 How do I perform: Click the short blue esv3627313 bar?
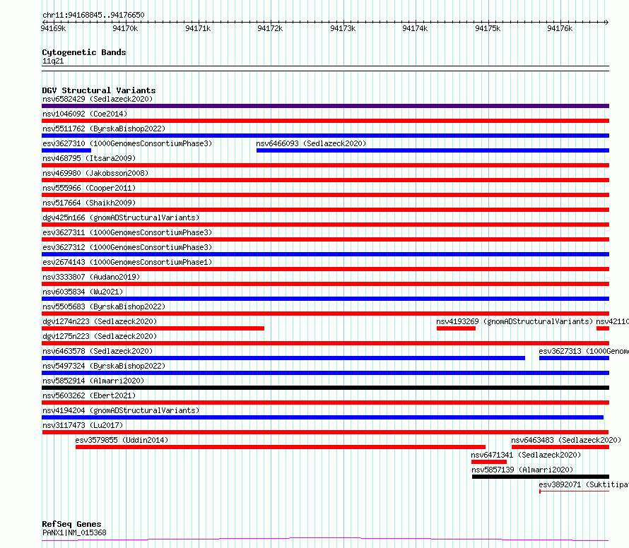(x=574, y=358)
